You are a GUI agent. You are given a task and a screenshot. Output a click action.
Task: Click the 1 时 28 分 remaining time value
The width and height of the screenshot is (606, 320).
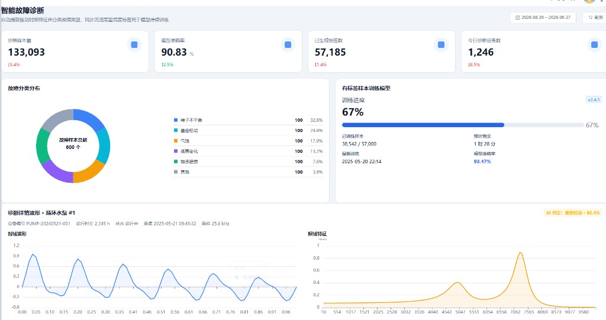(485, 144)
